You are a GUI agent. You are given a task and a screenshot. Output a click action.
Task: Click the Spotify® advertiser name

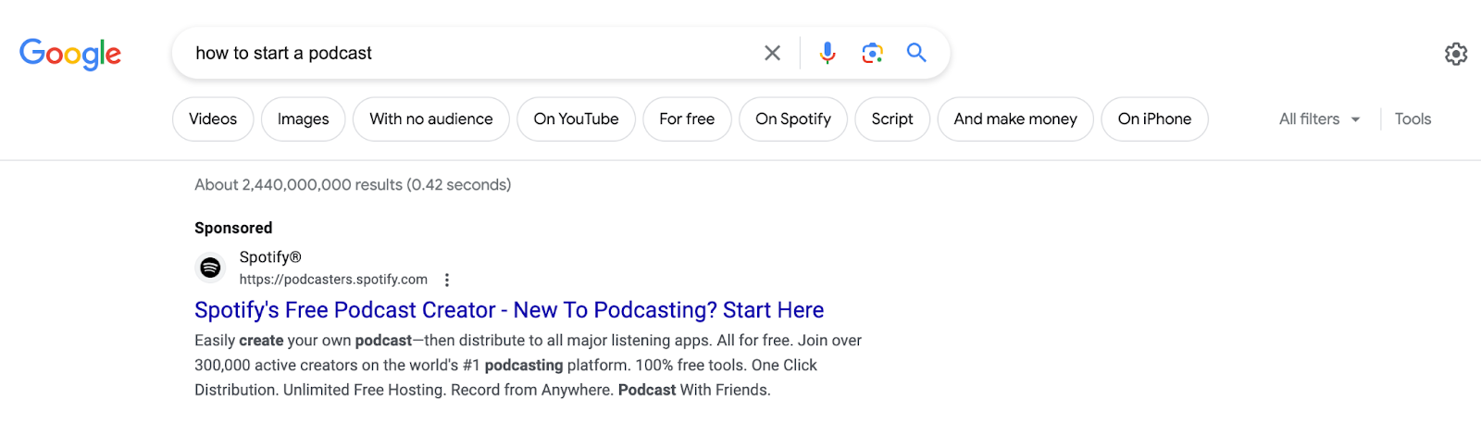(x=270, y=257)
